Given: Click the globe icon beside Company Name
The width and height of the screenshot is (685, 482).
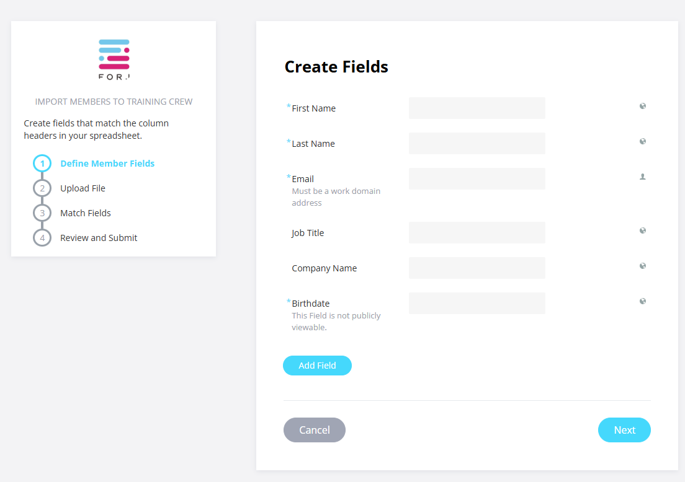Looking at the screenshot, I should point(643,266).
